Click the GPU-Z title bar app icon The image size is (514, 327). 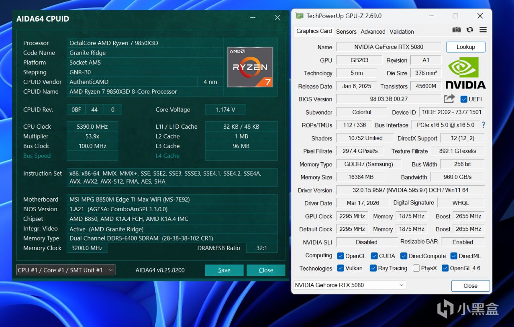300,16
